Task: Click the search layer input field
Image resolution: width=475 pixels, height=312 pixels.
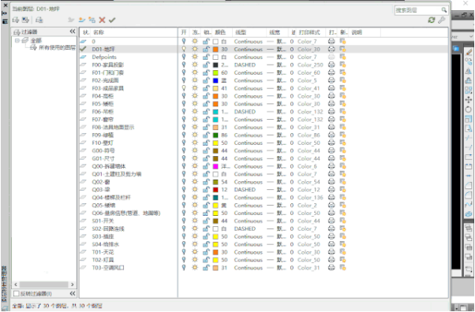Action: coord(417,10)
